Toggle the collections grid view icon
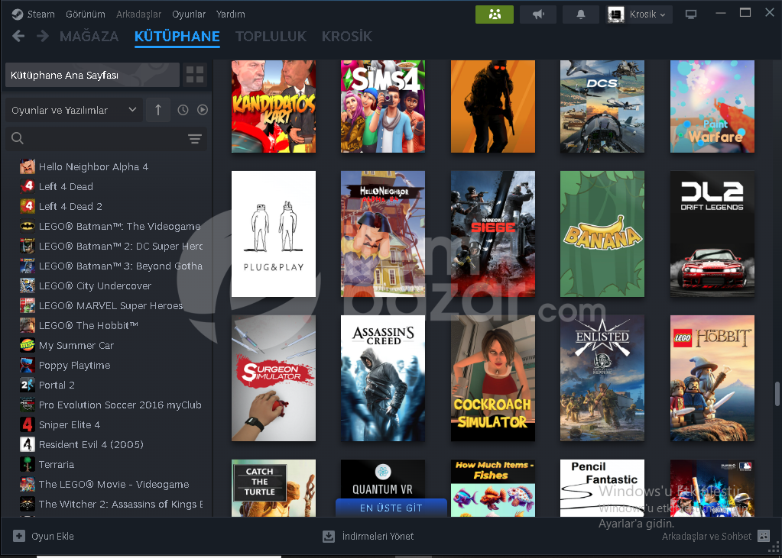Image resolution: width=782 pixels, height=558 pixels. (194, 75)
